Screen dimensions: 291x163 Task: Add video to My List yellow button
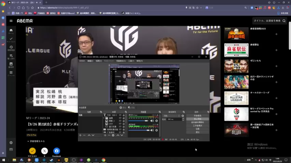[x=32, y=151]
